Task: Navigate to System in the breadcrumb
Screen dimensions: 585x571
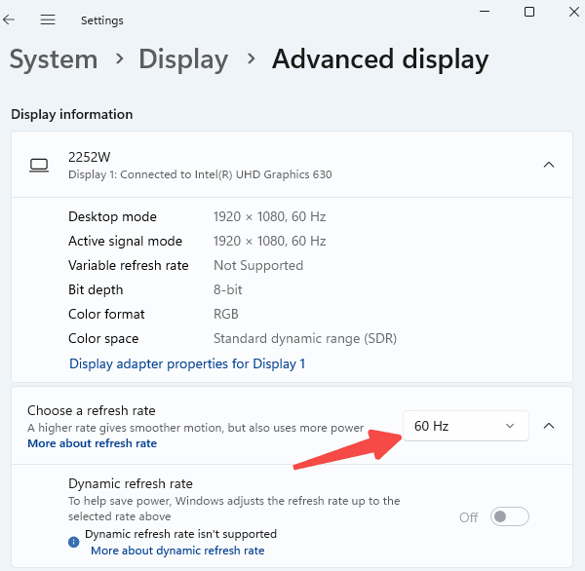Action: [54, 58]
